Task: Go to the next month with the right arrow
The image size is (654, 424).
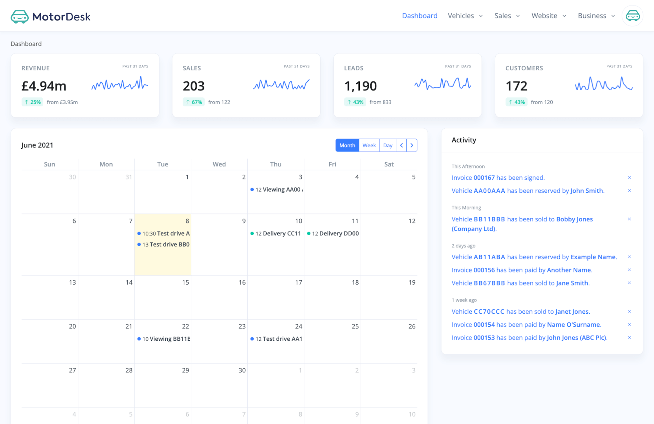Action: 412,145
